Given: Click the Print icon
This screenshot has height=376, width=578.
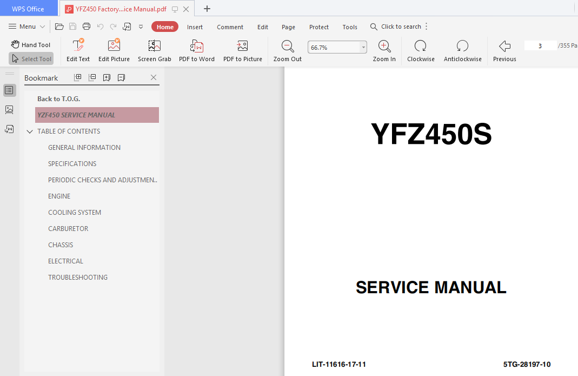Looking at the screenshot, I should (x=87, y=27).
